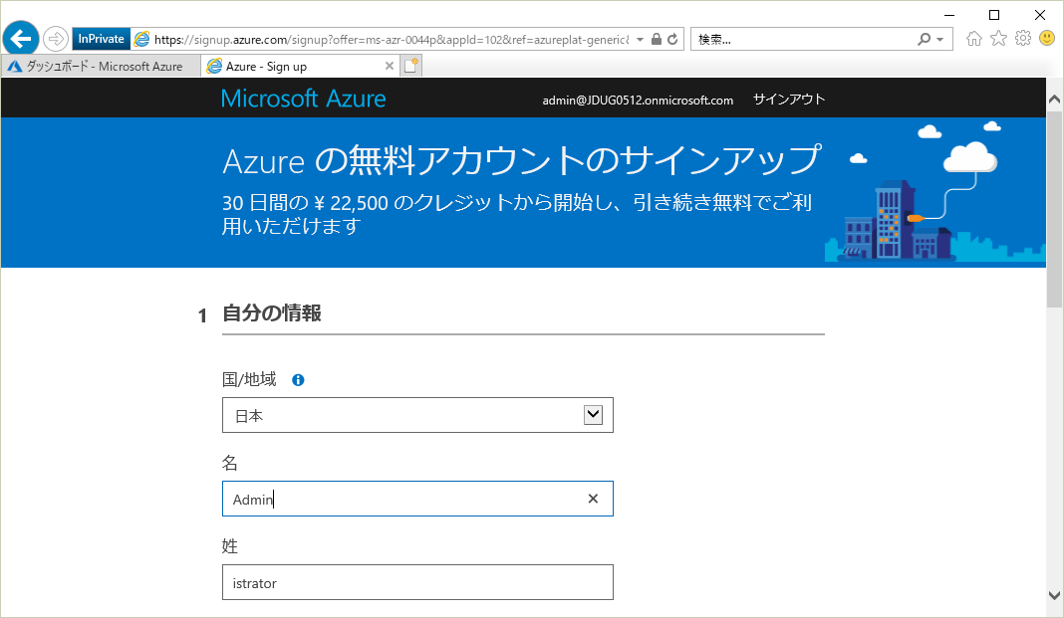The width and height of the screenshot is (1064, 618).
Task: Close the browser window
Action: tap(1039, 15)
